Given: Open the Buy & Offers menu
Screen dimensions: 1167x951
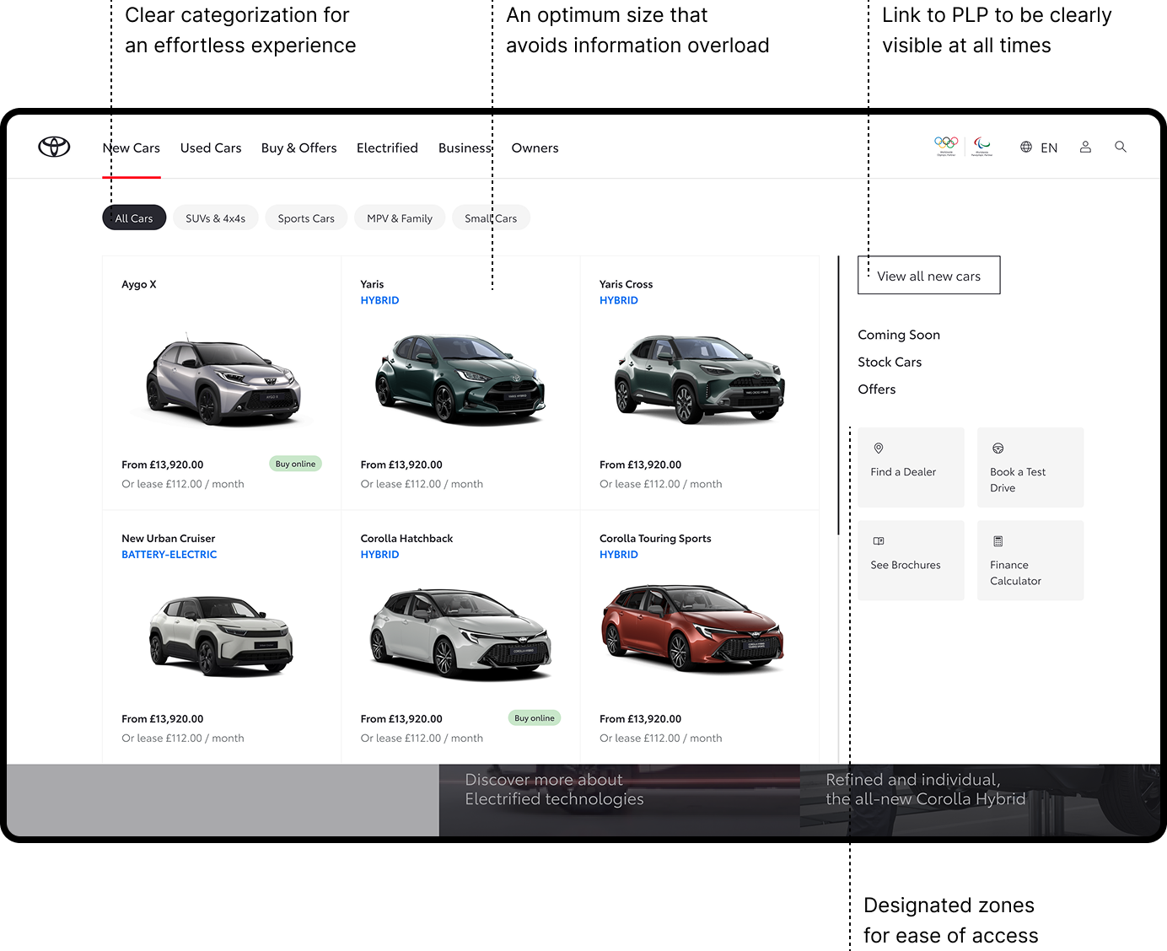Looking at the screenshot, I should click(298, 148).
